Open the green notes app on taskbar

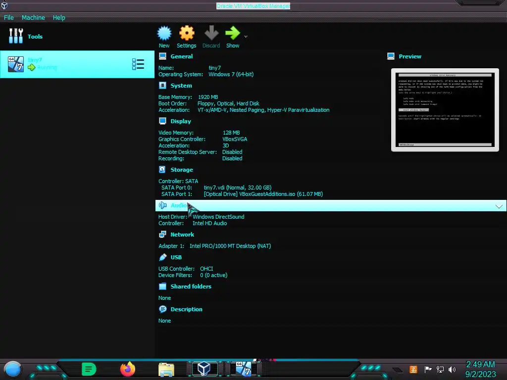(89, 369)
